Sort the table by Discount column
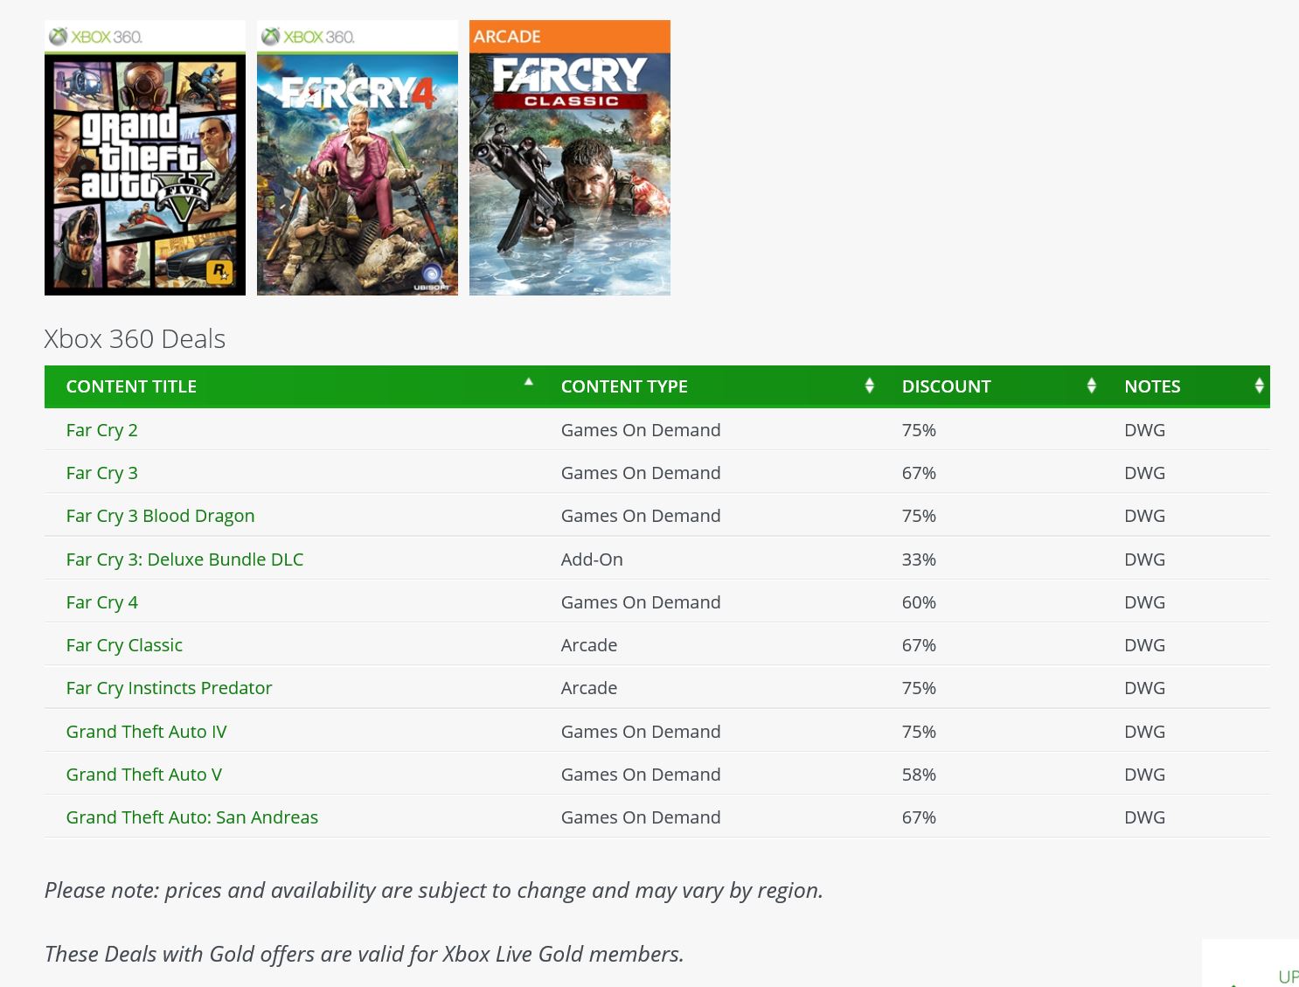 (x=991, y=386)
